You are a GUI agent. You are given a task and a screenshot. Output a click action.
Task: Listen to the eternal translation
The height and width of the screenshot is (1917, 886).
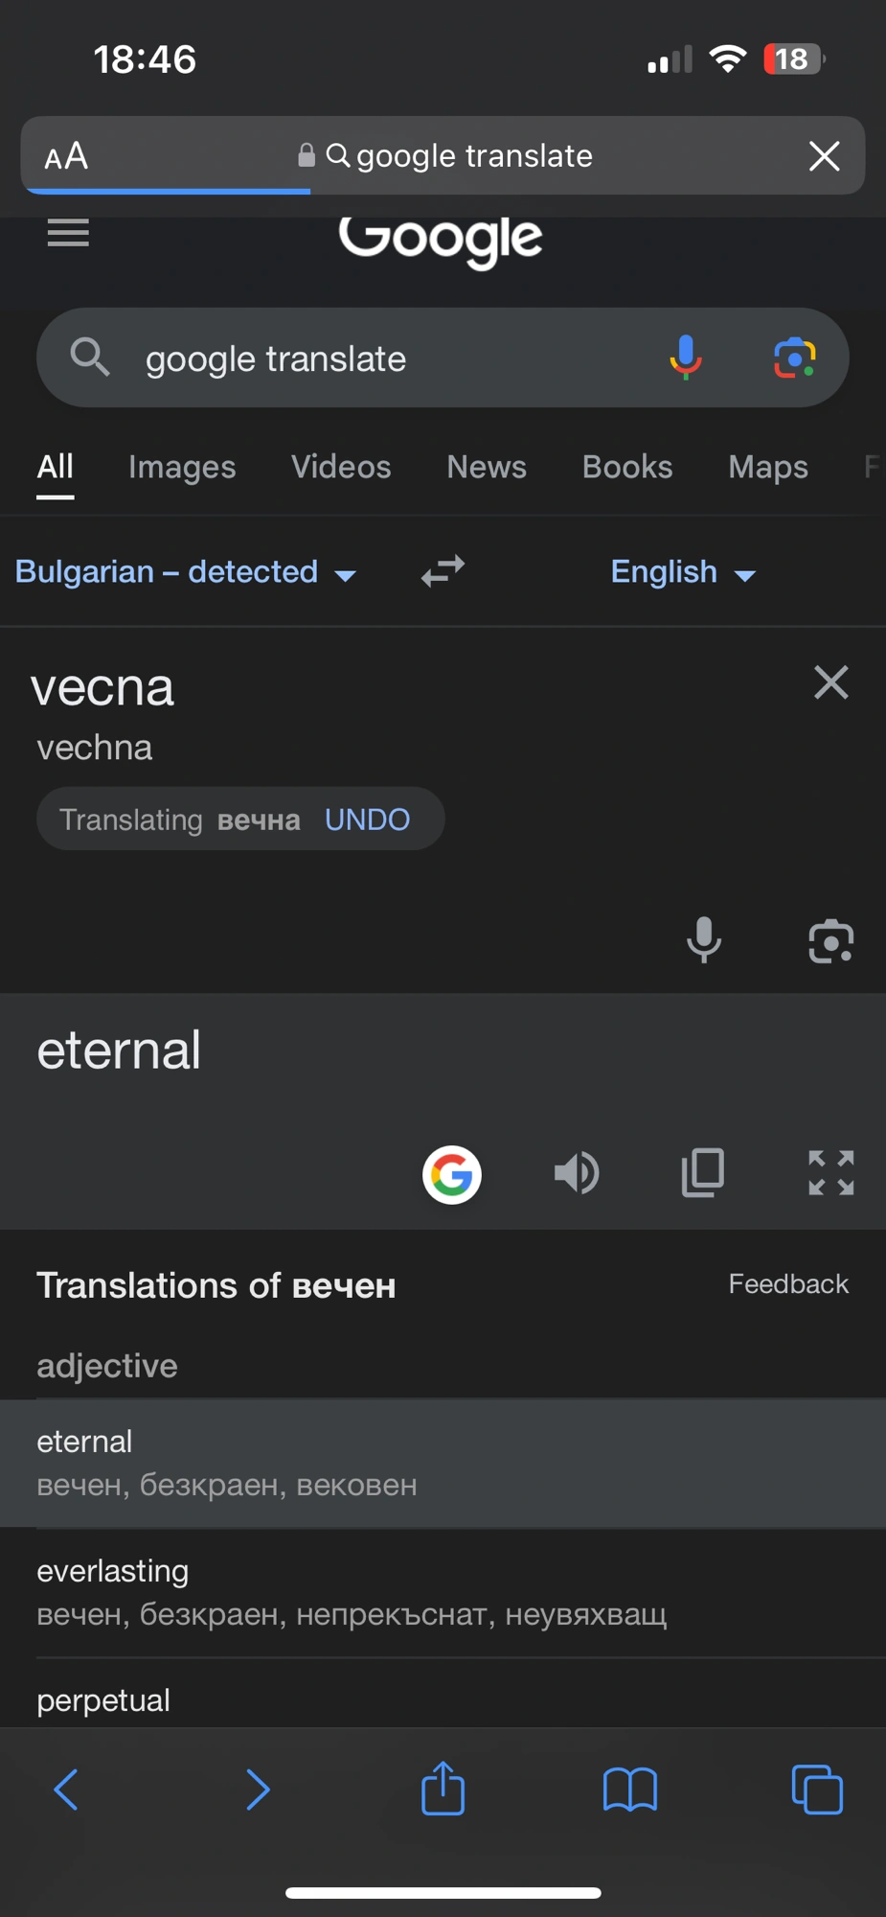click(577, 1173)
